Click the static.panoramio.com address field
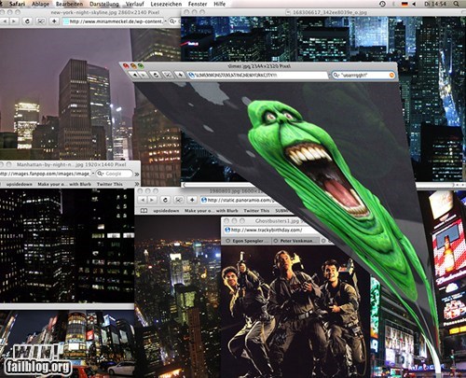The image size is (466, 378). [x=237, y=200]
